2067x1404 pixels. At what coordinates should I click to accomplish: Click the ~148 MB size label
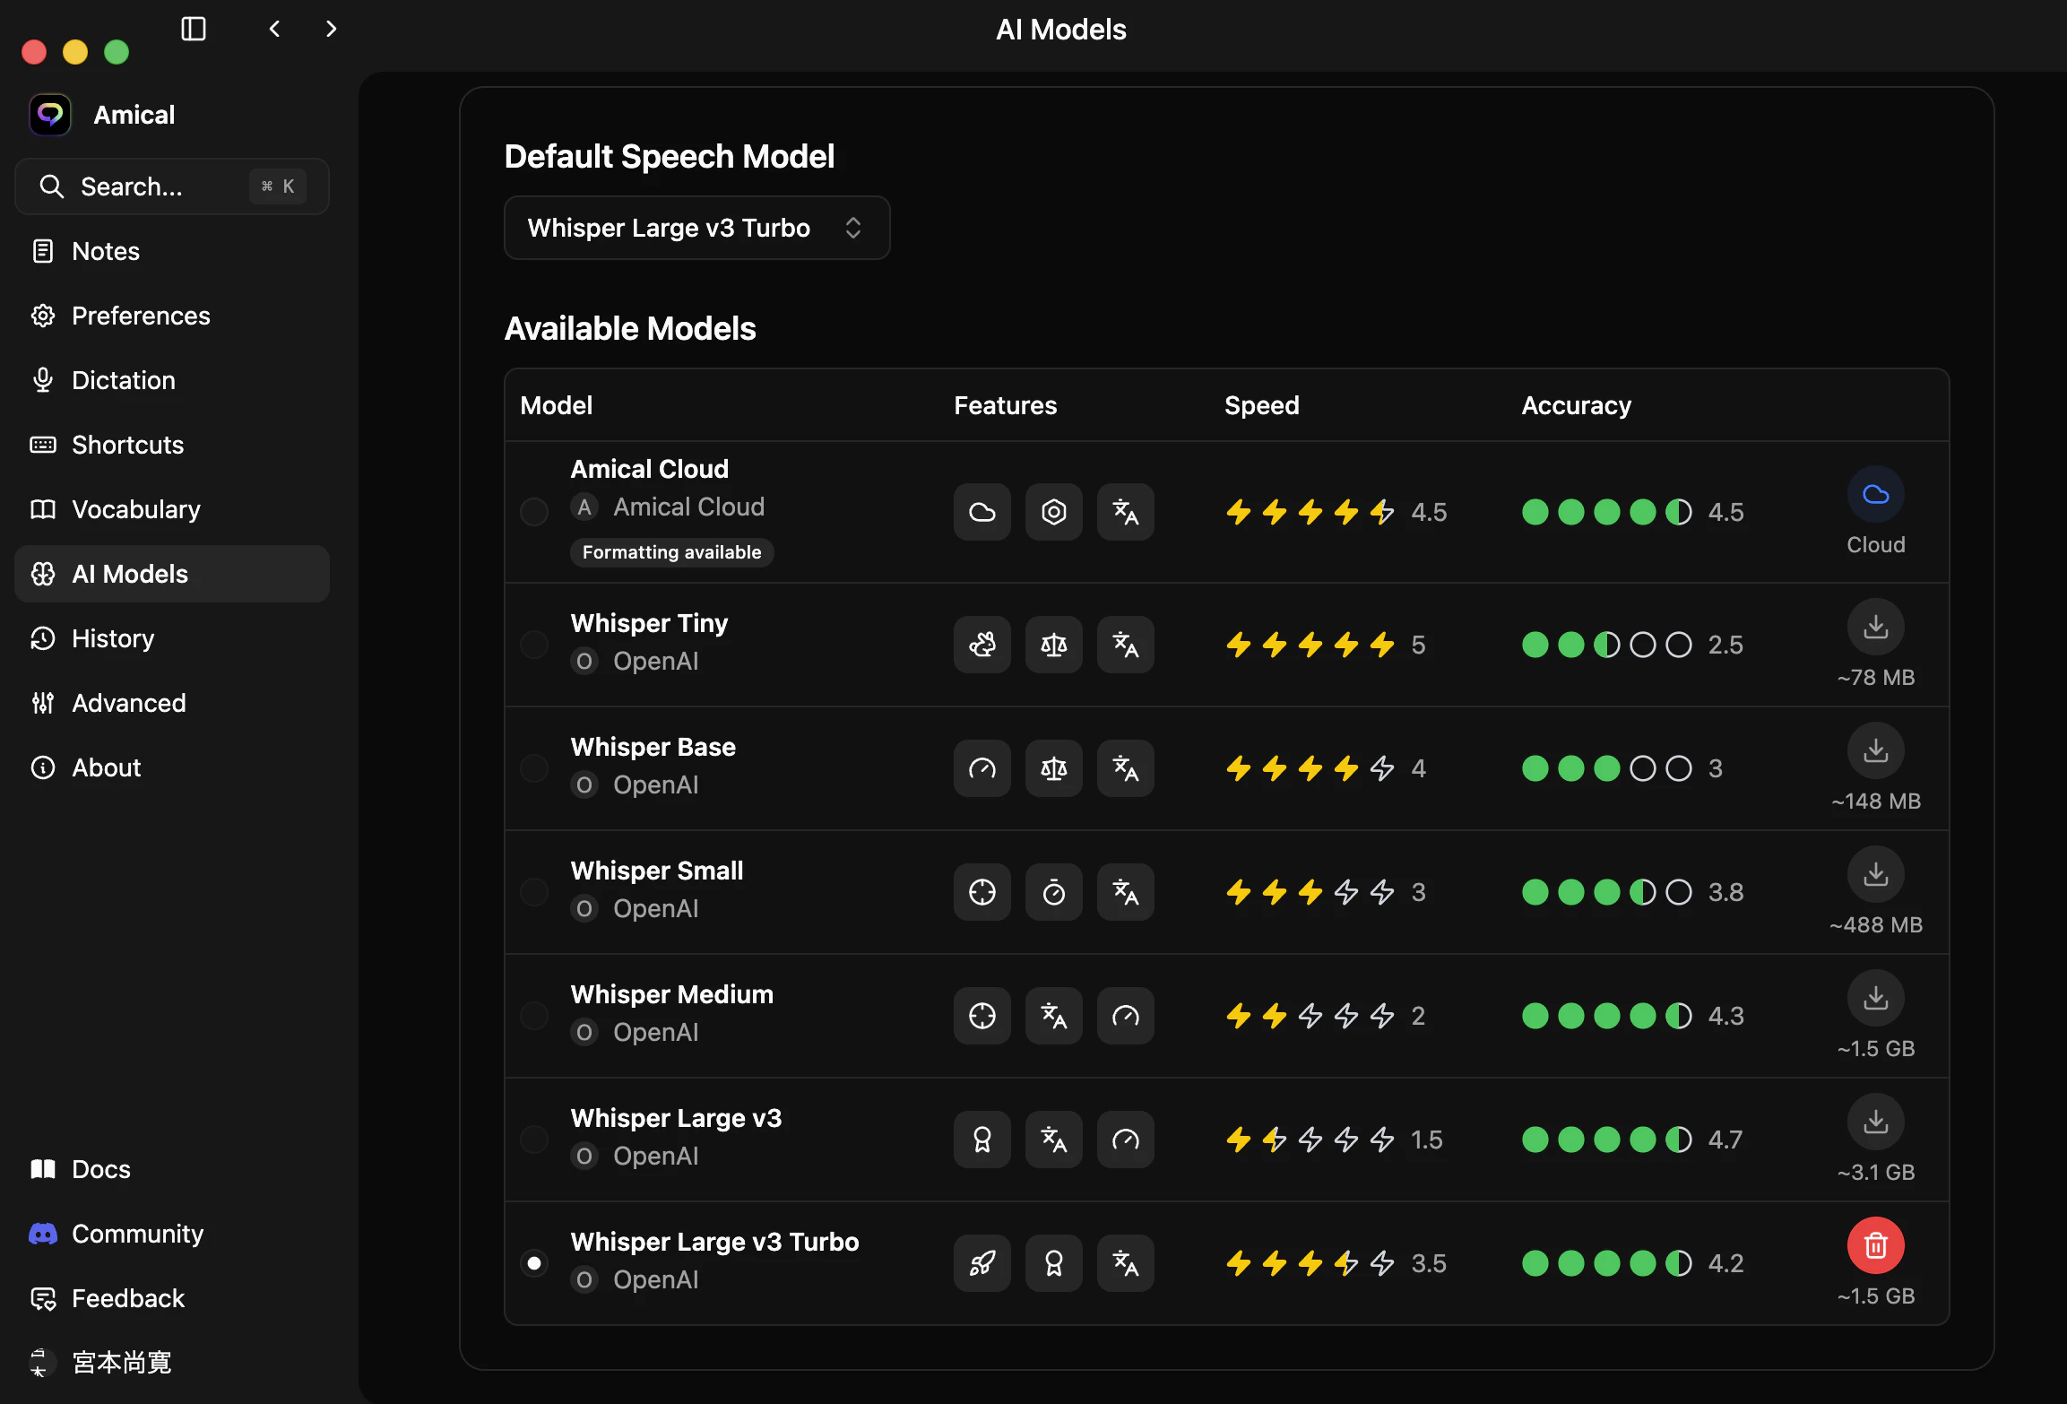(x=1876, y=801)
